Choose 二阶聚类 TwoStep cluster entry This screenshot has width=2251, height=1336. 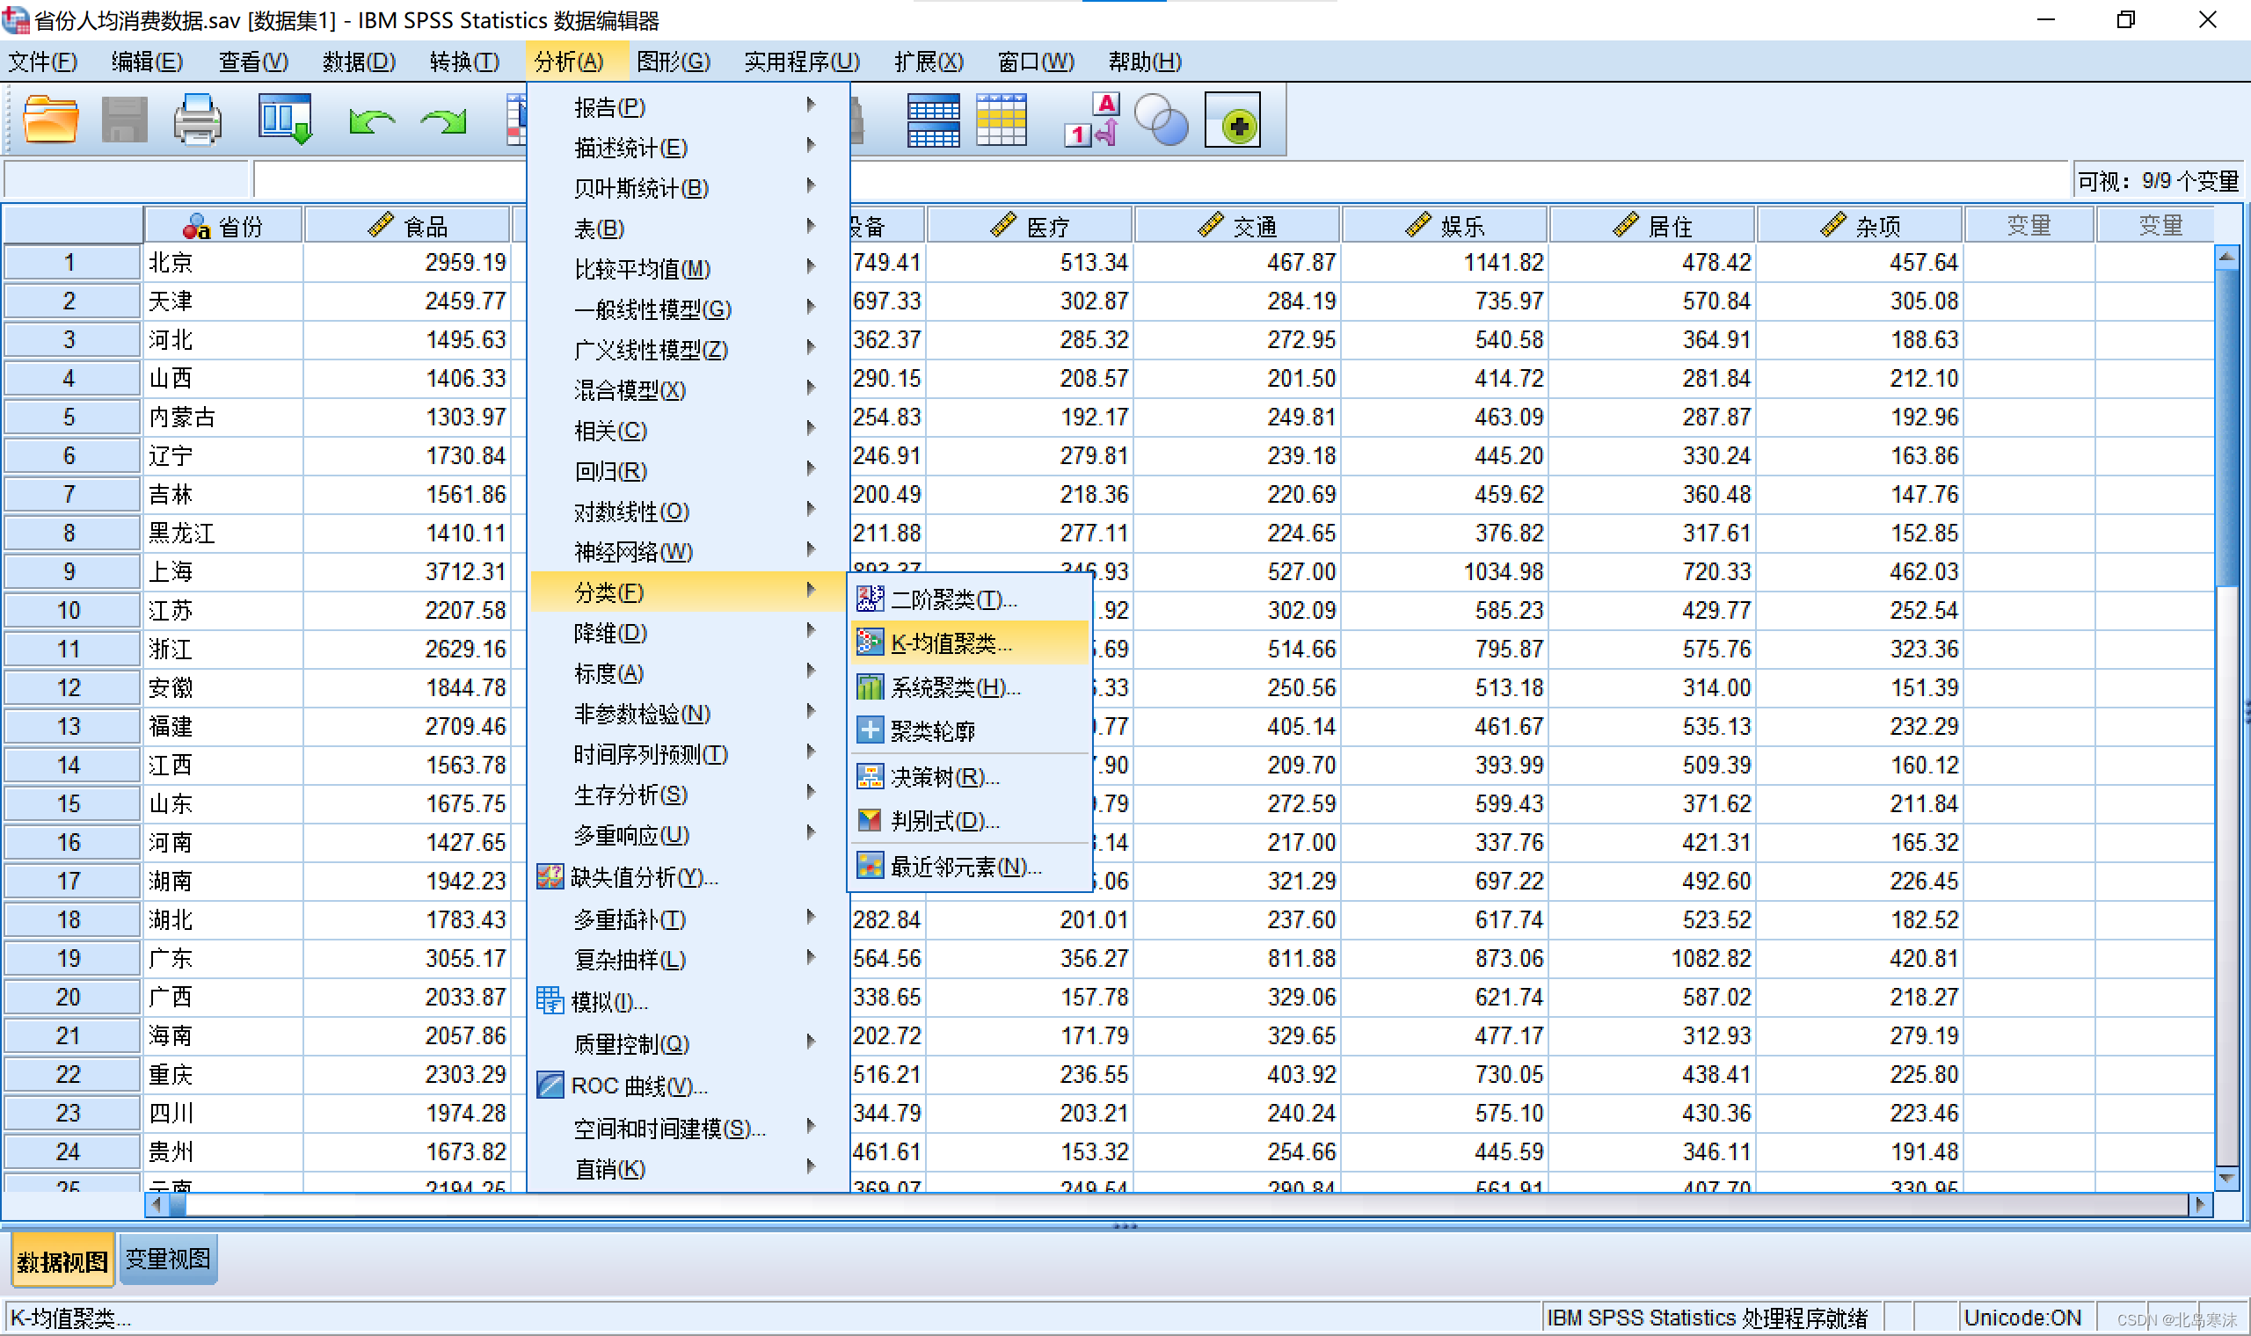pyautogui.click(x=970, y=599)
